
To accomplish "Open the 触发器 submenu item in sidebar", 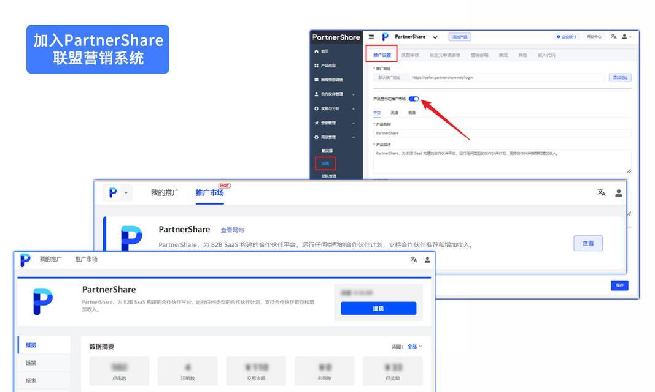I will point(327,151).
